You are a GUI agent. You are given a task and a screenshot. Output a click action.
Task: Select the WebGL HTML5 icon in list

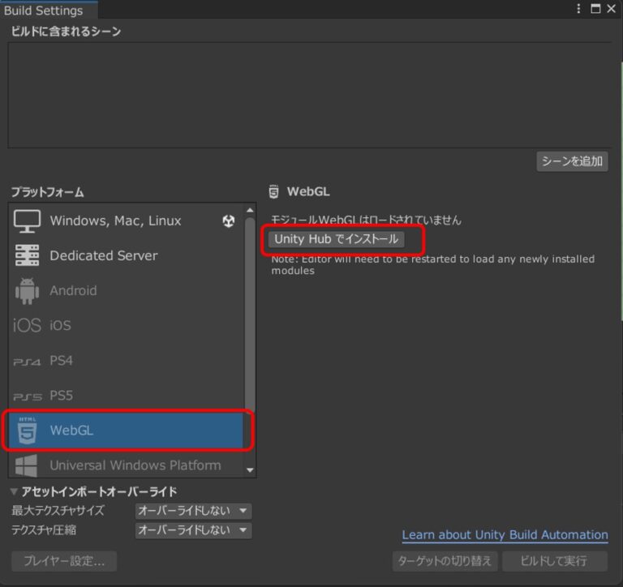click(x=27, y=431)
